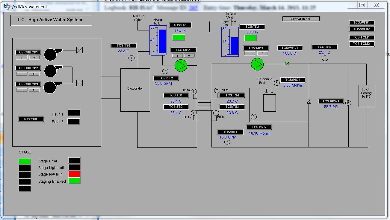Click the Load Cooling To PS block
This screenshot has height=220, width=390.
[367, 96]
